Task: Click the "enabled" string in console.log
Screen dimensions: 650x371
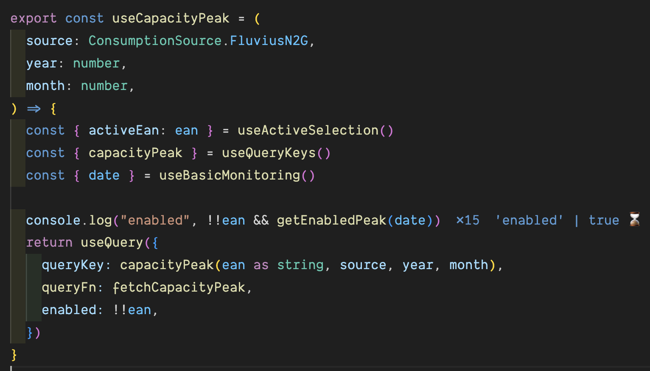Action: [x=155, y=220]
